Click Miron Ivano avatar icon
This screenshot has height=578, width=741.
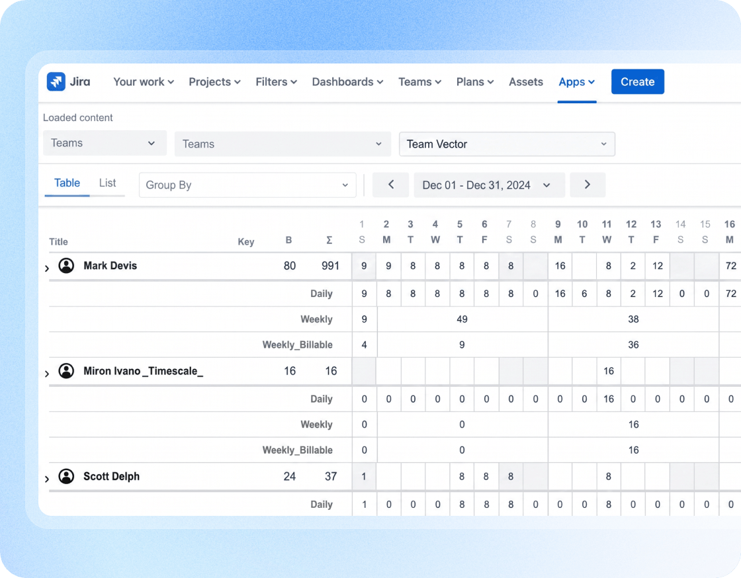(x=66, y=371)
